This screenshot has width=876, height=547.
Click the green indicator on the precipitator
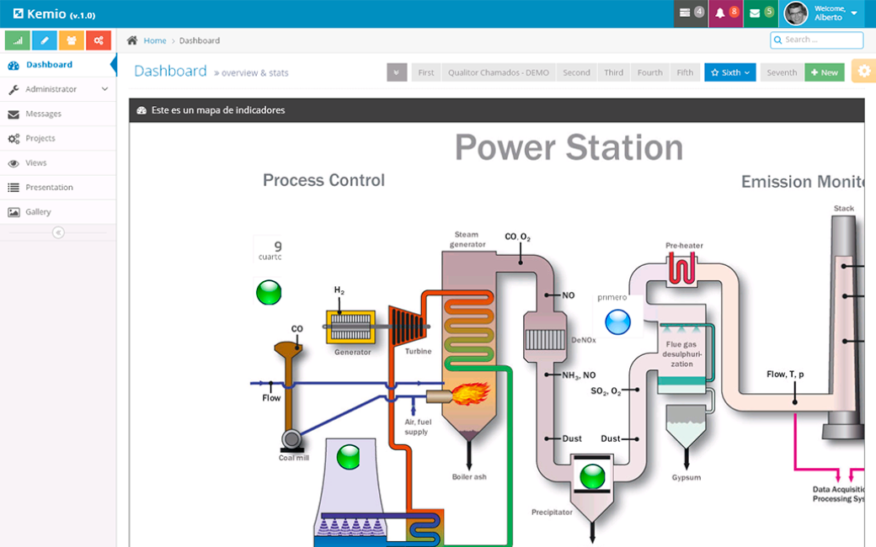pos(593,476)
